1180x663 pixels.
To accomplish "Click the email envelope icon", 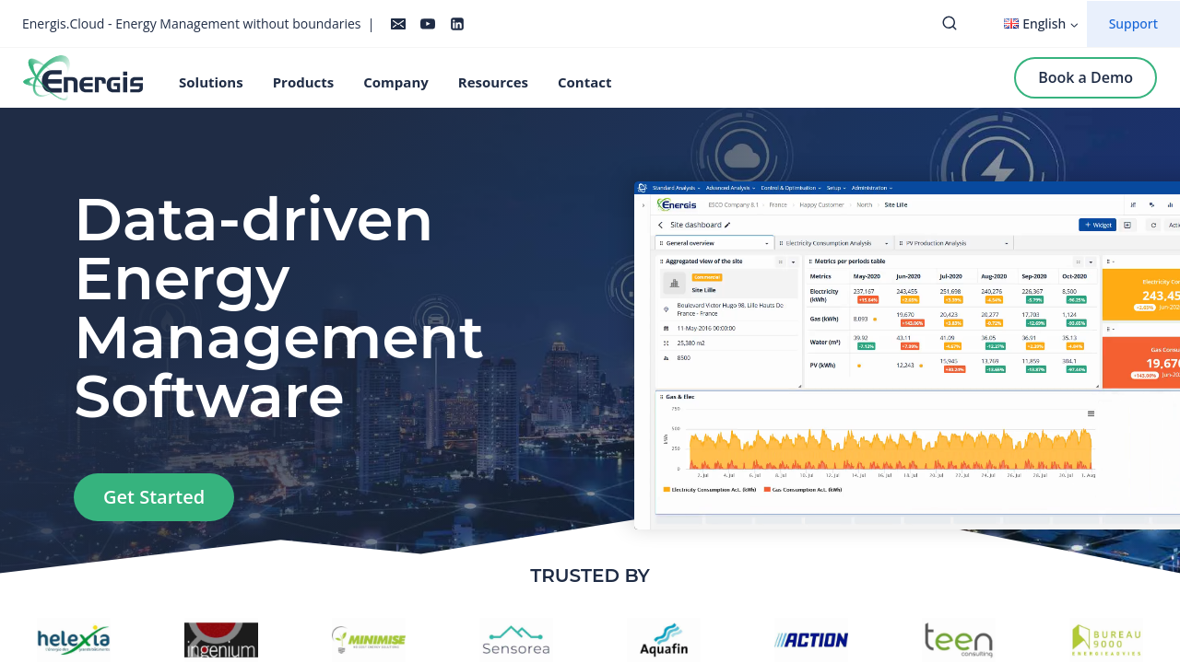I will 398,24.
